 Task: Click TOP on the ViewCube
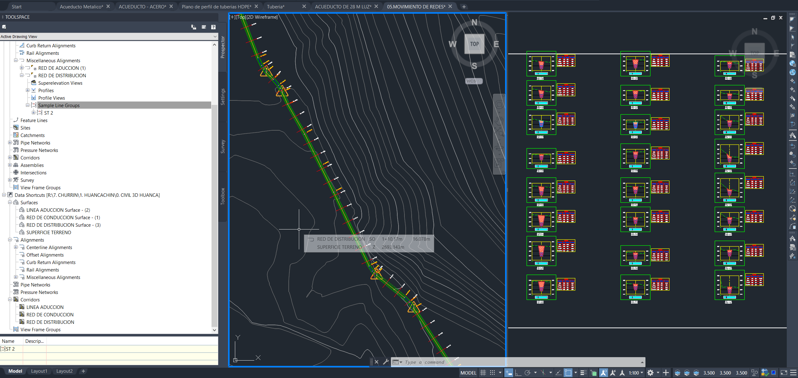[x=474, y=44]
